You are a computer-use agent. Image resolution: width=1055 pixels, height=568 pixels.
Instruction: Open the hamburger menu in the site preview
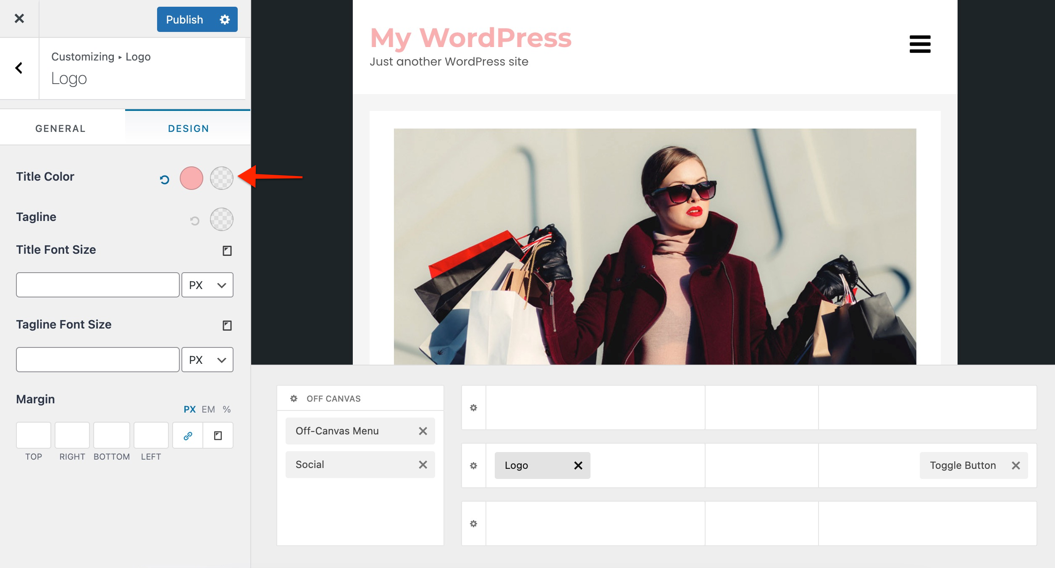pyautogui.click(x=920, y=44)
